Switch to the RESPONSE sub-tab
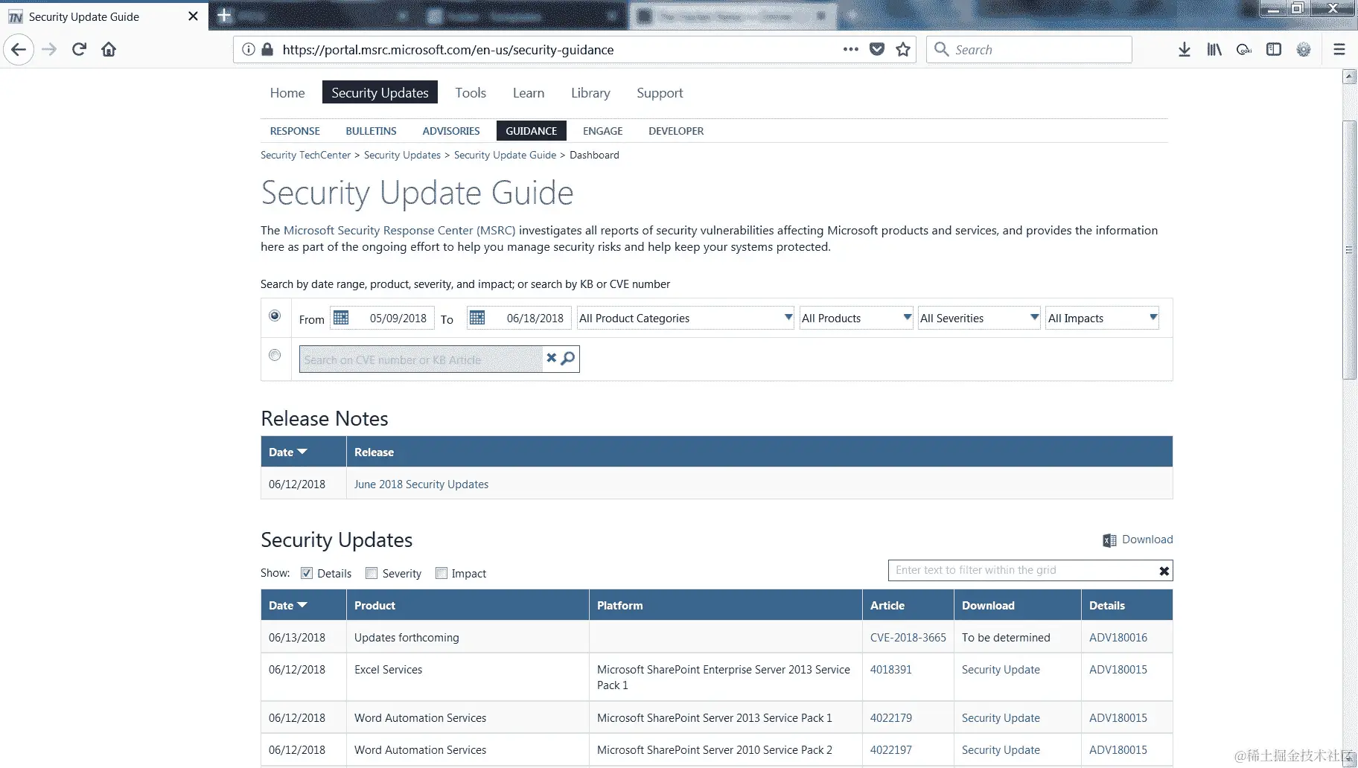Screen dimensions: 1358x768 click(x=295, y=131)
